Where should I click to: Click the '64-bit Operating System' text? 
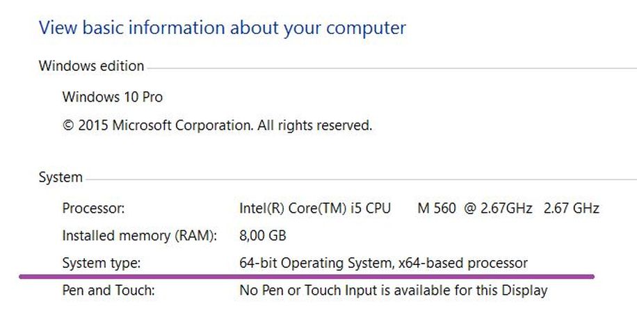315,264
